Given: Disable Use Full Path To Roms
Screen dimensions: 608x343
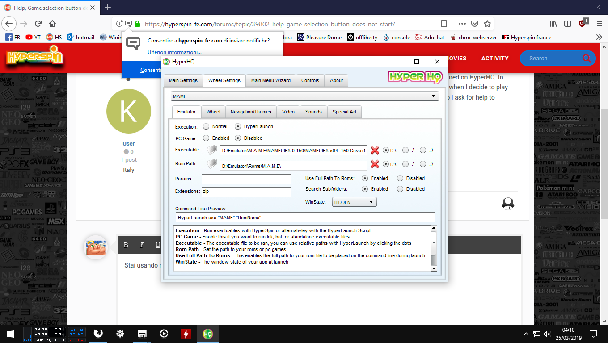Looking at the screenshot, I should click(400, 178).
